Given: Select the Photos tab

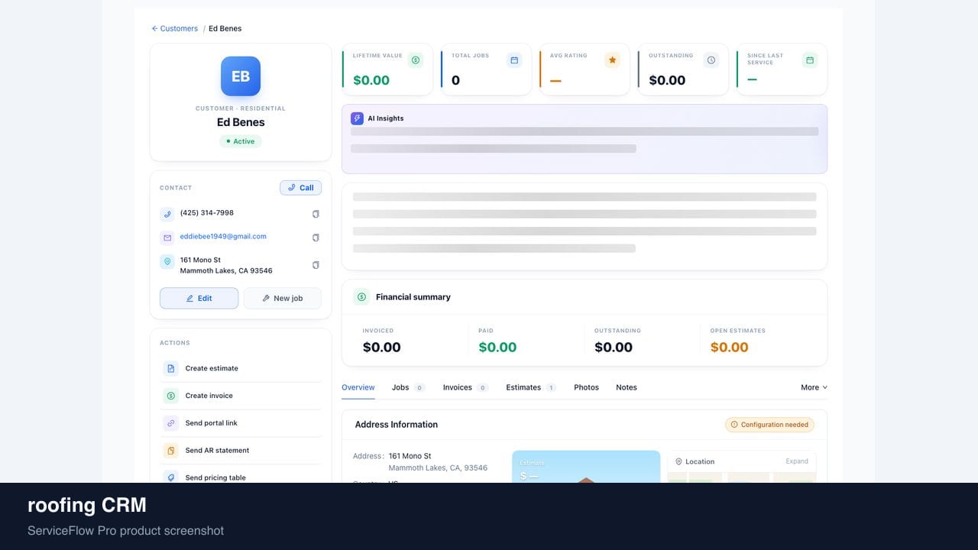Looking at the screenshot, I should 586,387.
